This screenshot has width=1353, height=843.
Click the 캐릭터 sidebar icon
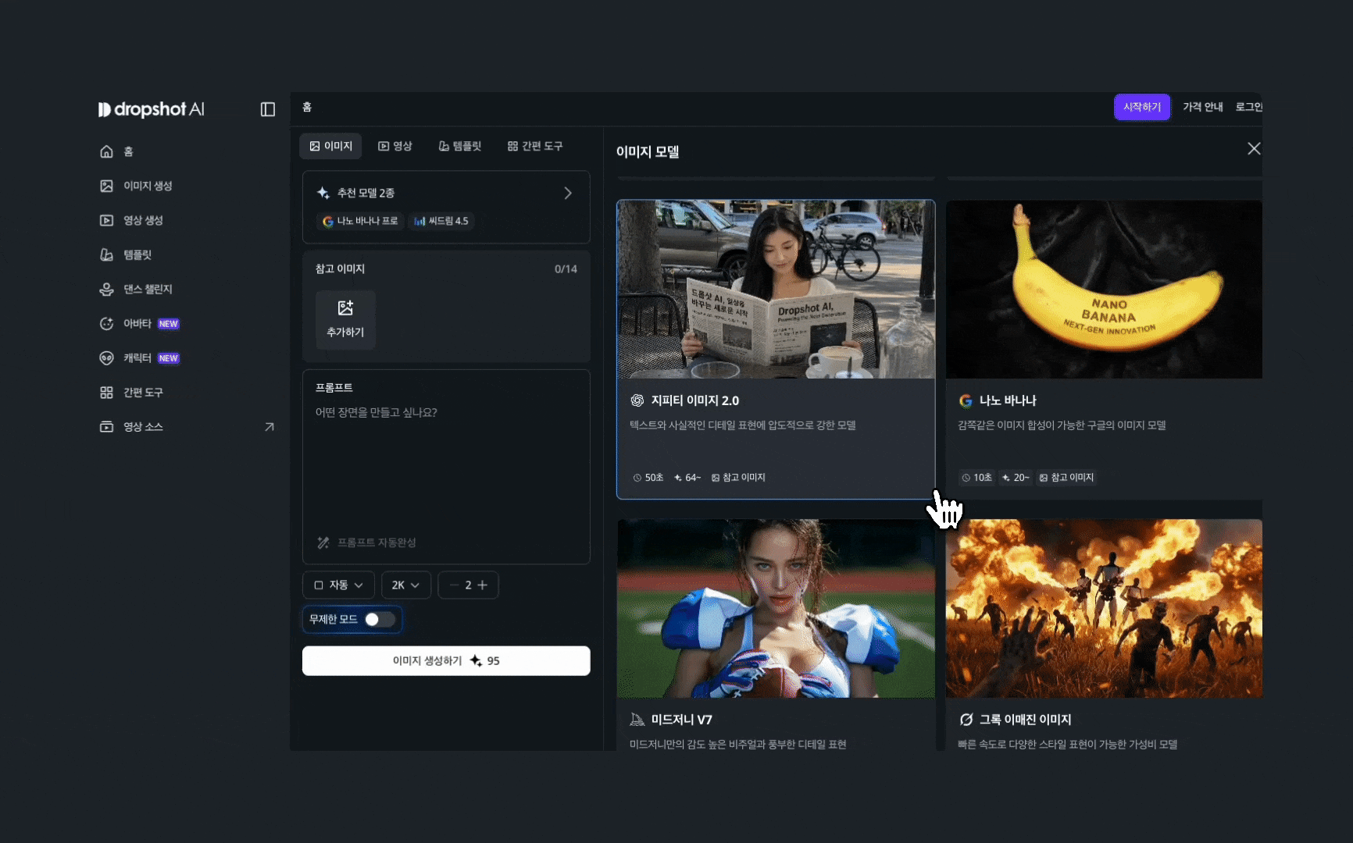click(x=106, y=357)
